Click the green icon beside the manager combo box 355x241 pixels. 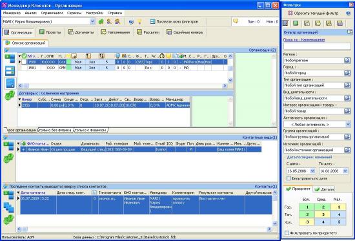pos(101,21)
